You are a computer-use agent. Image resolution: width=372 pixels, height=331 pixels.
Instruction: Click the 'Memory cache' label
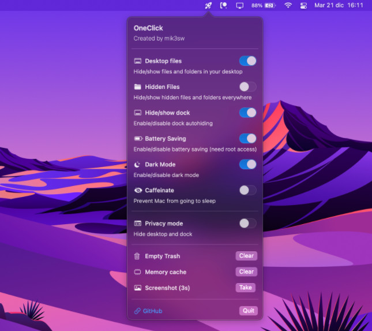pos(166,272)
